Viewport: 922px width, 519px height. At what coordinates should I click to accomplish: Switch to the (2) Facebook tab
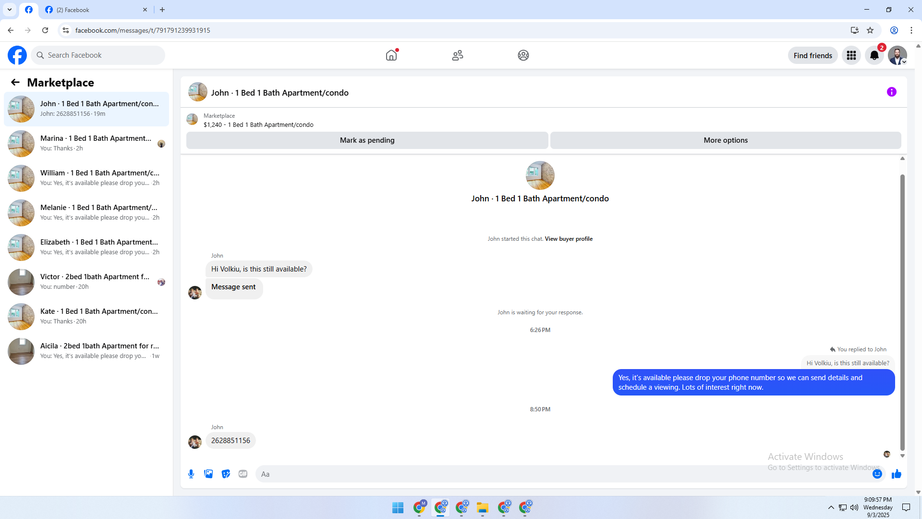(96, 10)
